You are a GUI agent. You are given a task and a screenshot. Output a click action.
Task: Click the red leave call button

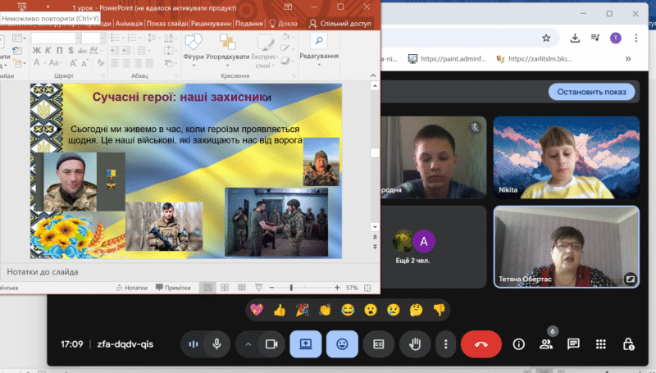(481, 344)
